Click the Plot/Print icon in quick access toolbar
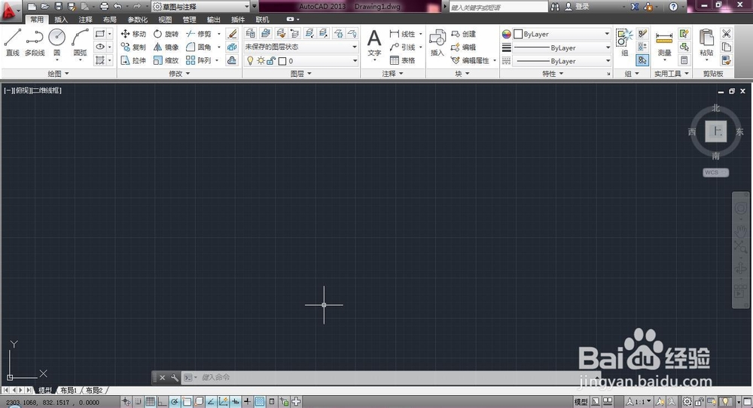753x408 pixels. (x=104, y=6)
